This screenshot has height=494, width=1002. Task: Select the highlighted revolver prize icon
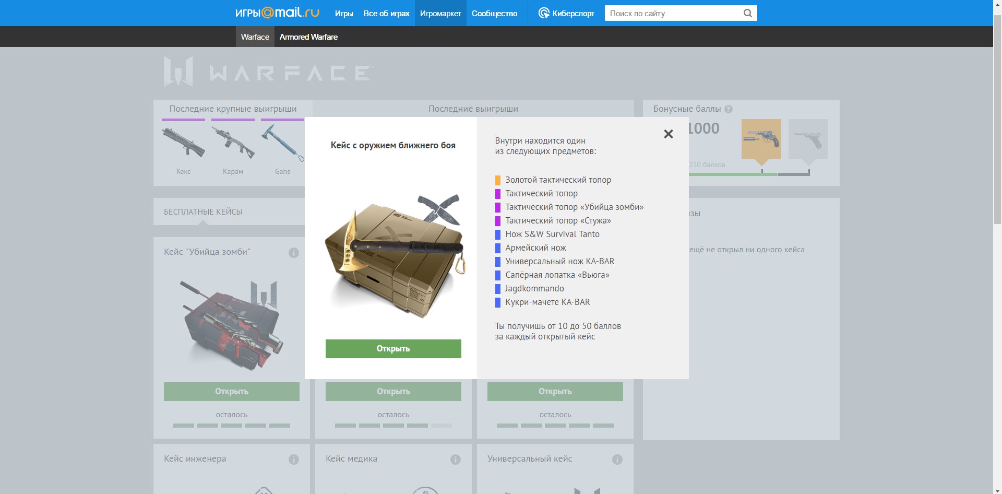[761, 139]
